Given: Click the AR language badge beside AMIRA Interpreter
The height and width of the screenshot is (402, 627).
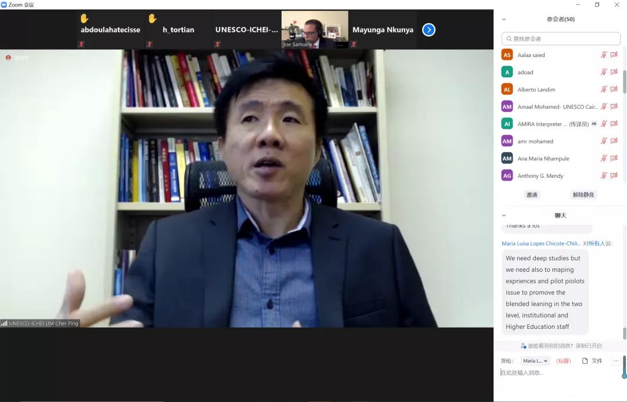Looking at the screenshot, I should (x=594, y=124).
